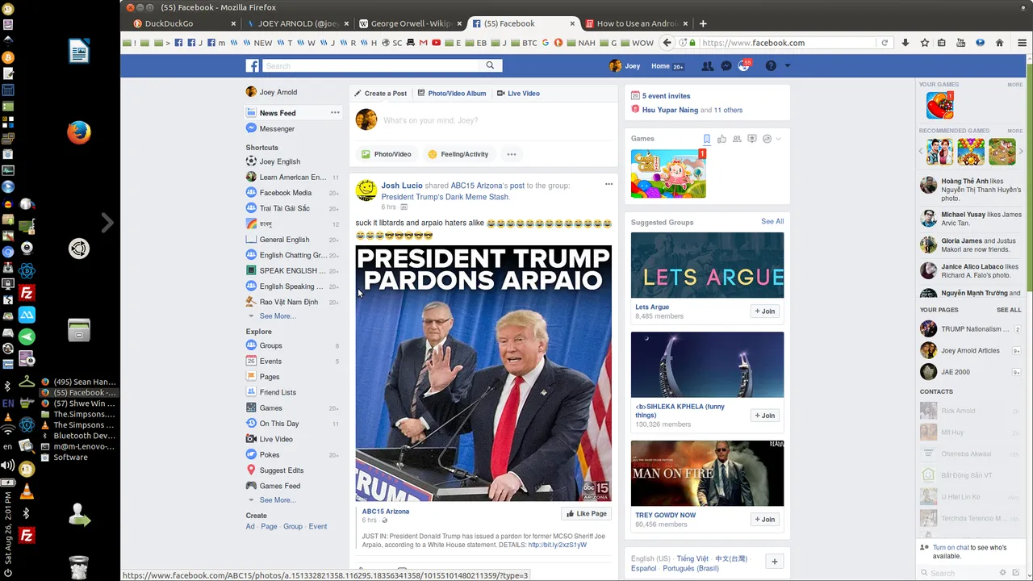
Task: Open Pokes in Explore section
Action: pos(269,455)
